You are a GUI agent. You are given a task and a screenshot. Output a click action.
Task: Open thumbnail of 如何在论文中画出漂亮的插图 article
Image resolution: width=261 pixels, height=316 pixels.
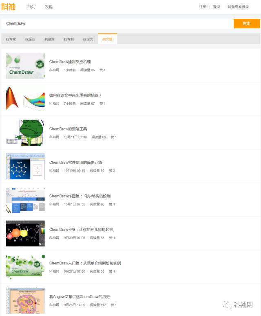(x=25, y=99)
